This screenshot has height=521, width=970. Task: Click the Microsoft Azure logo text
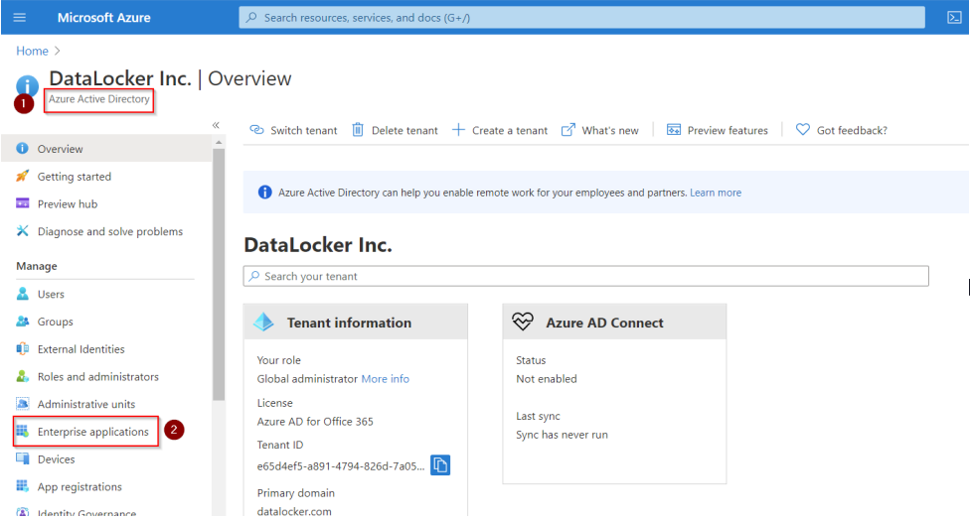pos(104,17)
